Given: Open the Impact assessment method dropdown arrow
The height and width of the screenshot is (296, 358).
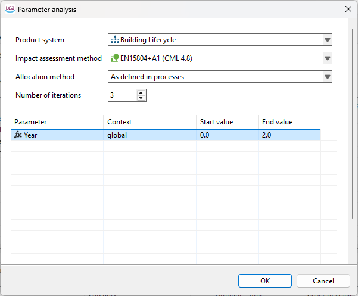Looking at the screenshot, I should pos(327,58).
